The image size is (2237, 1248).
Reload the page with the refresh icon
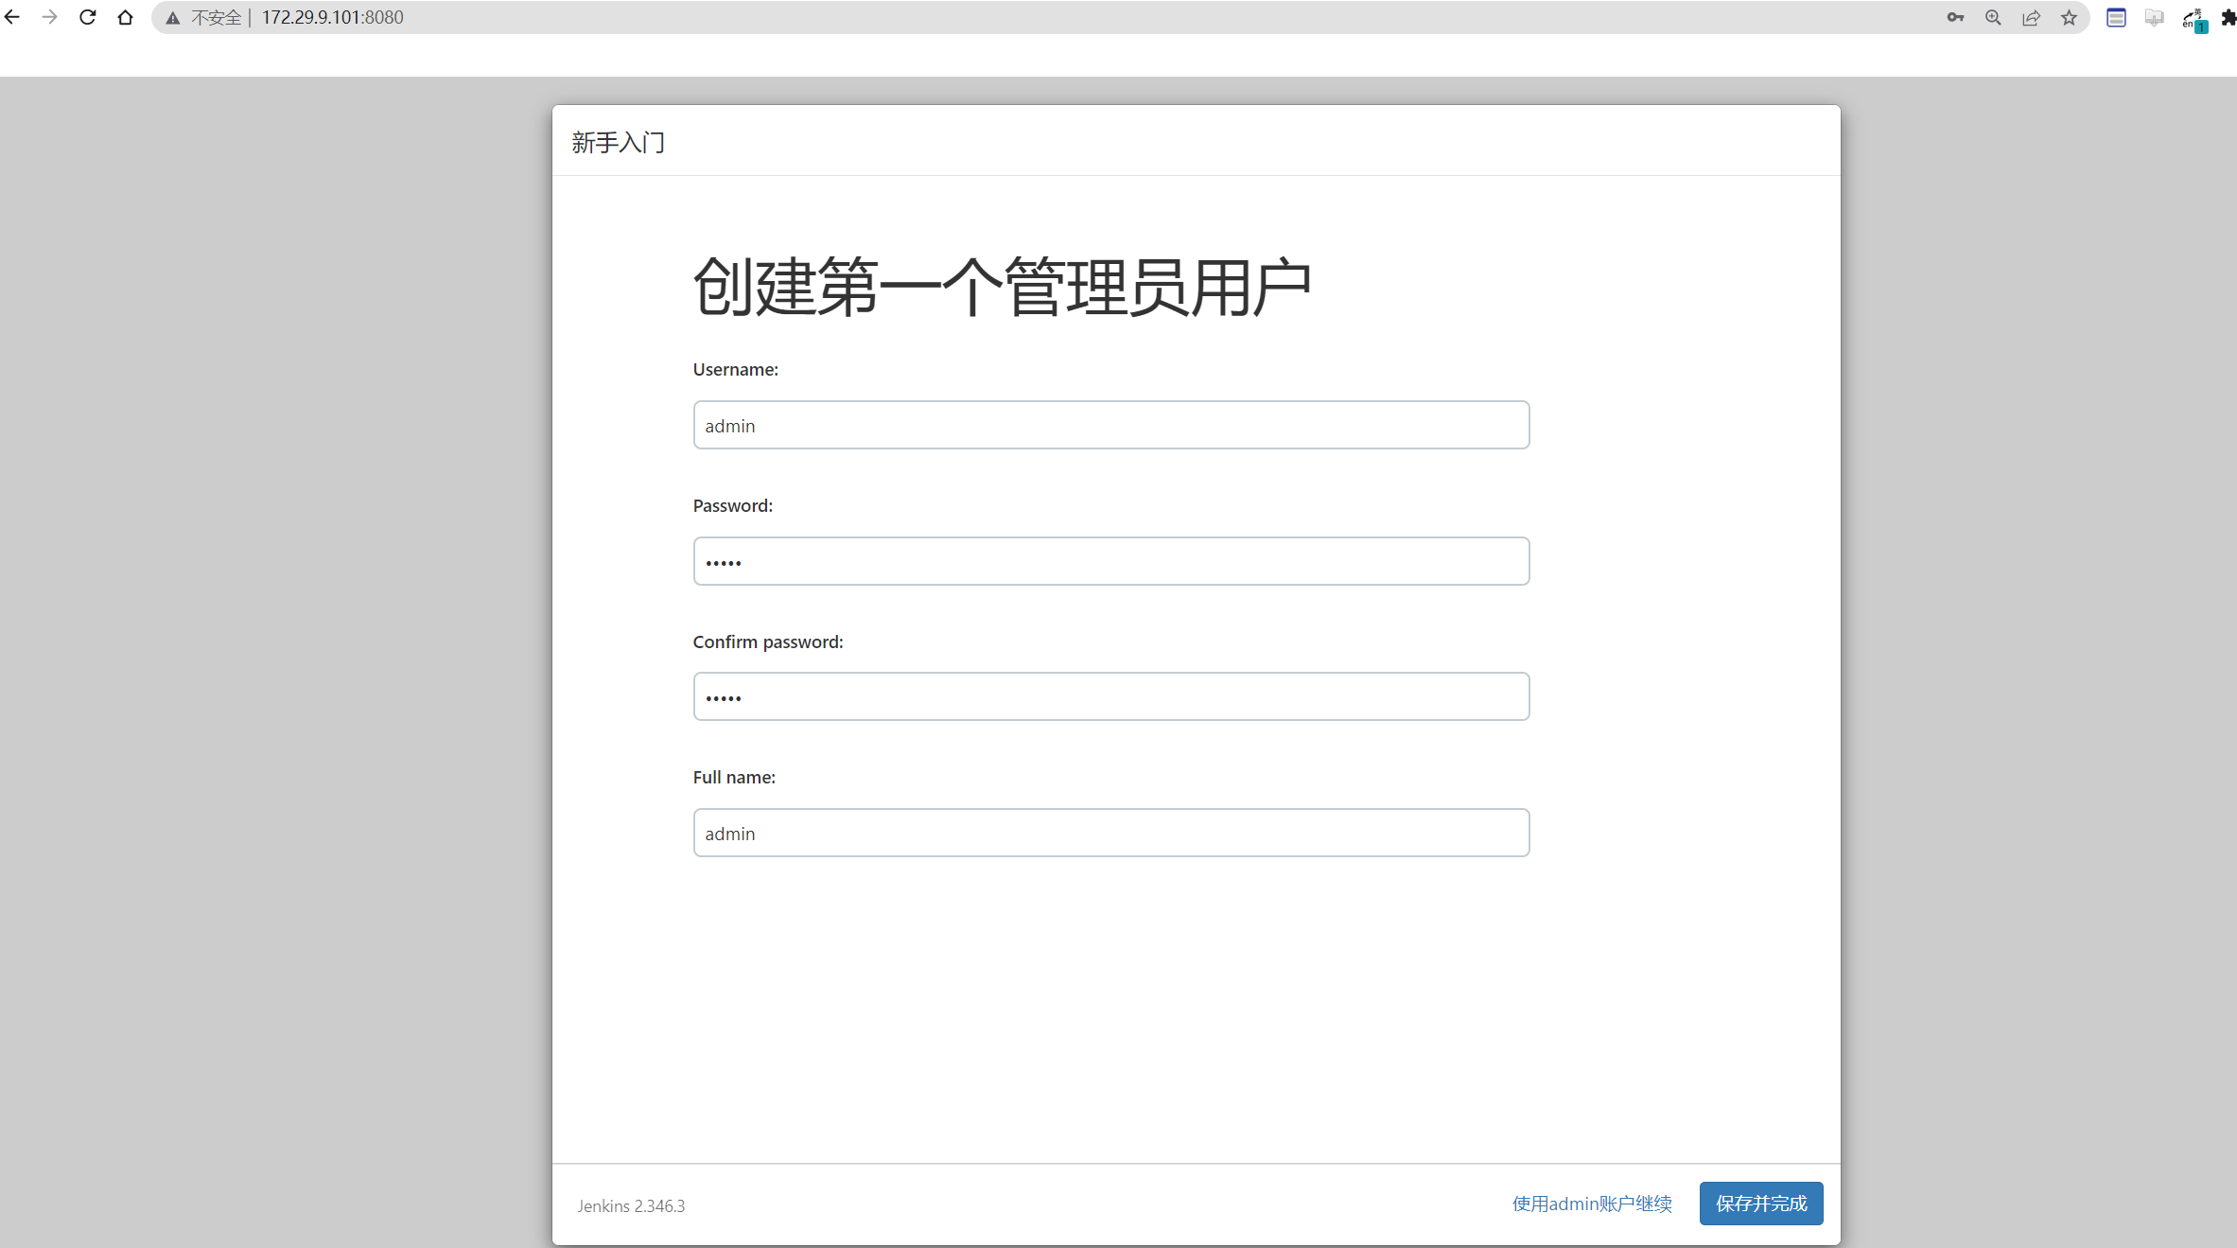coord(87,17)
